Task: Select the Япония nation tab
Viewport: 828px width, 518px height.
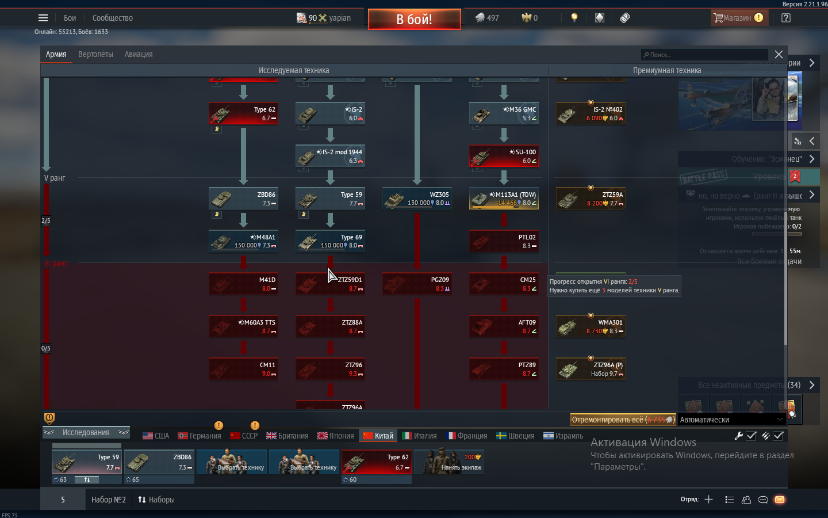Action: (x=335, y=436)
